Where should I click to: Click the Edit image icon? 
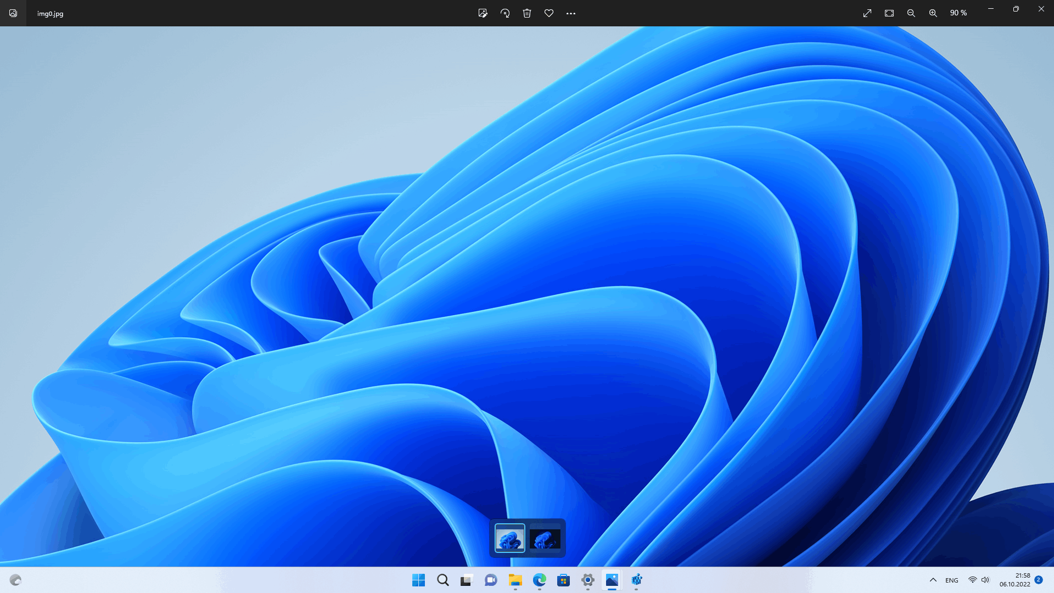click(x=483, y=13)
